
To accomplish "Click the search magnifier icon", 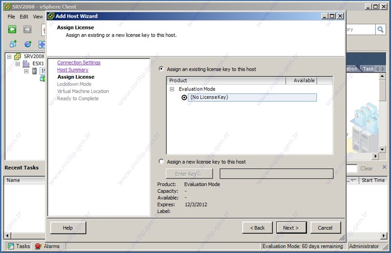I will point(380,29).
